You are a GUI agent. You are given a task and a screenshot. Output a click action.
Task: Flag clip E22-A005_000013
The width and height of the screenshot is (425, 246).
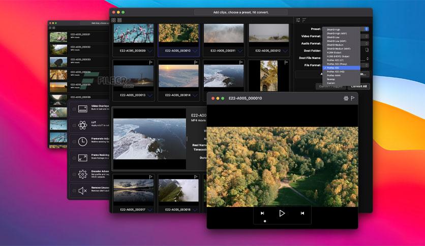click(x=150, y=63)
